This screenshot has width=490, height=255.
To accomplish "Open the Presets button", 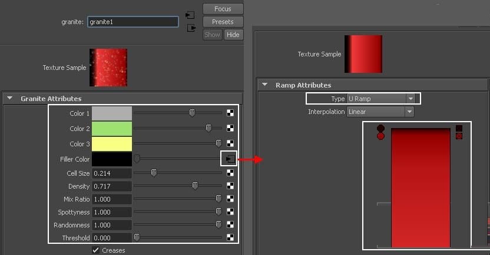I will pyautogui.click(x=223, y=22).
